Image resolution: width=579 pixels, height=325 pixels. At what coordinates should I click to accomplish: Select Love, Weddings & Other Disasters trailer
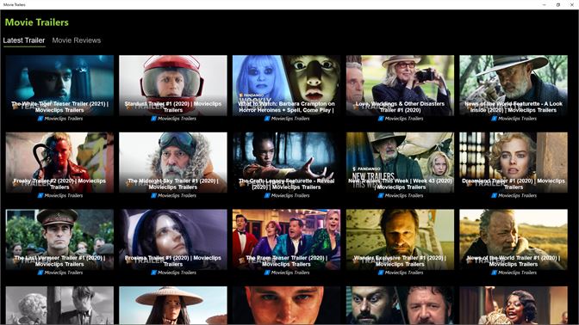coord(400,85)
